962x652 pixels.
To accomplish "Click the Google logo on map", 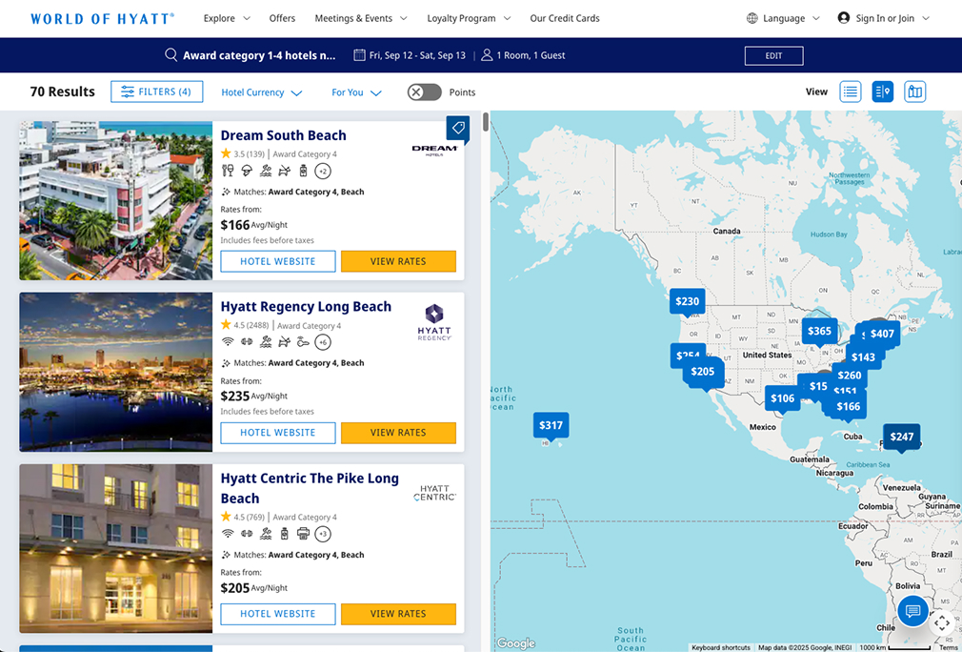I will 516,642.
